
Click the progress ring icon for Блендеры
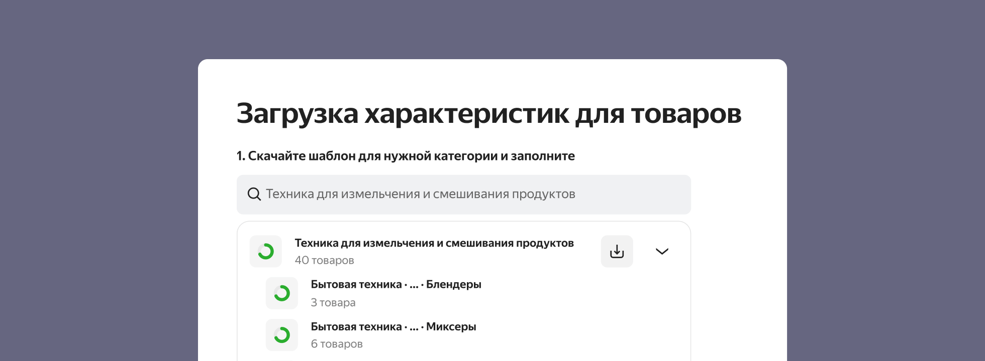[x=282, y=293]
